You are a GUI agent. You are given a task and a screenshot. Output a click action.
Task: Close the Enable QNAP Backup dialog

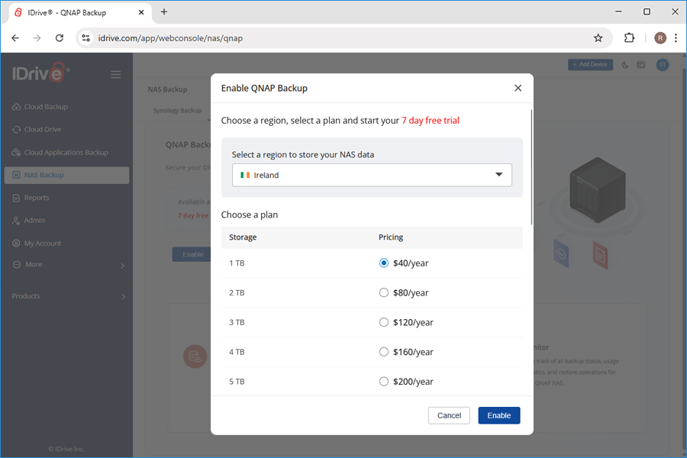coord(518,88)
